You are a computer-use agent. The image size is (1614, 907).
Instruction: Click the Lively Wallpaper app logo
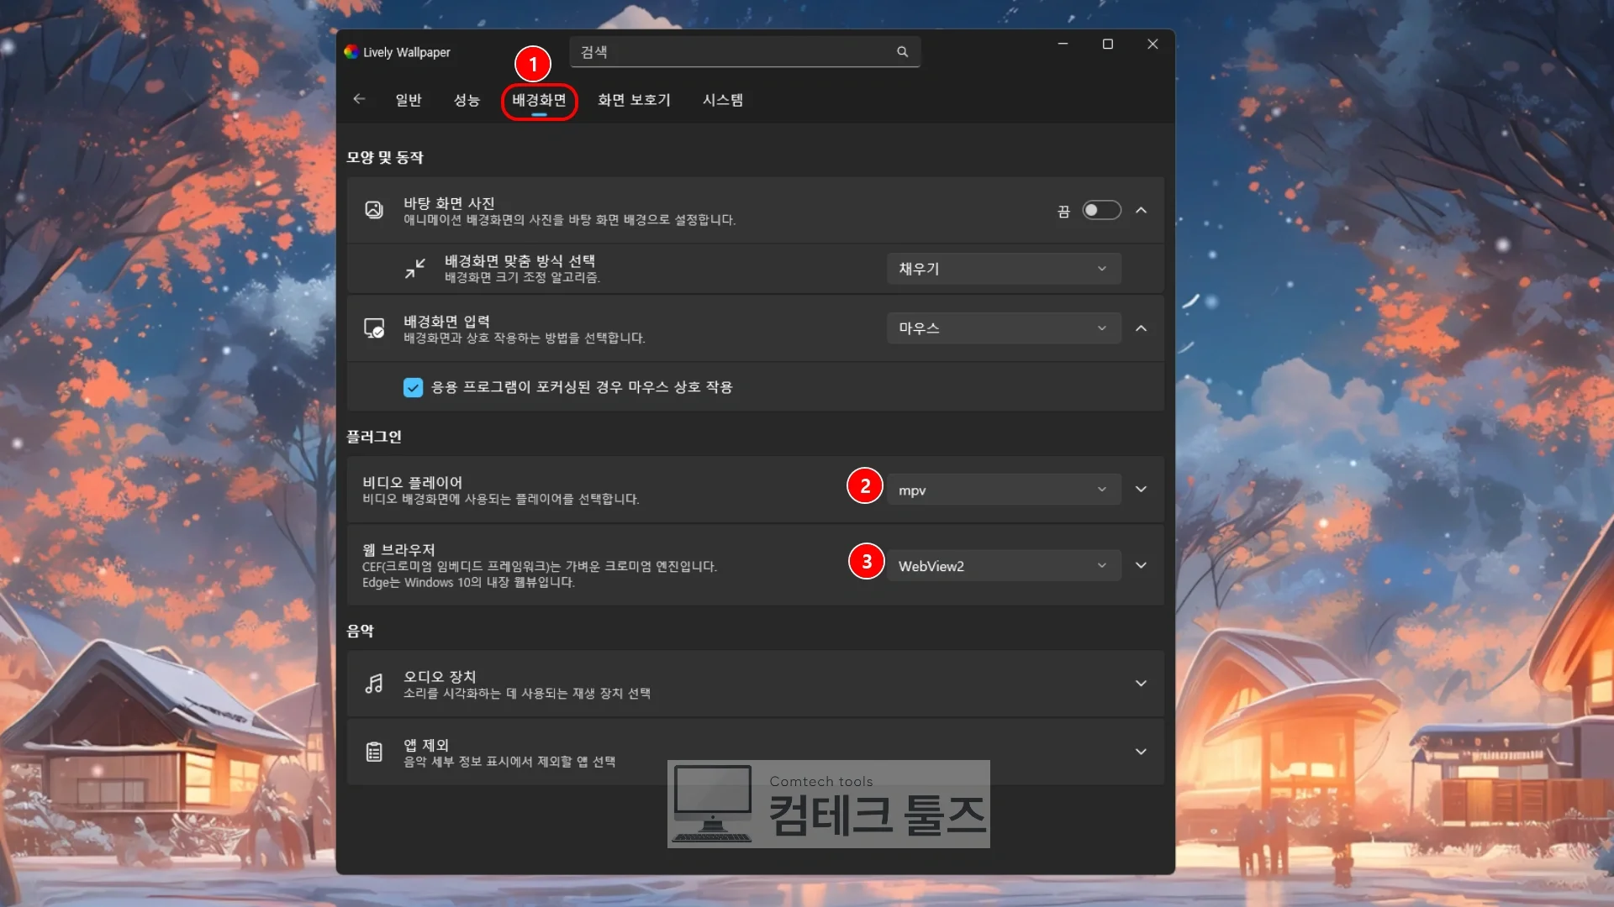tap(351, 52)
